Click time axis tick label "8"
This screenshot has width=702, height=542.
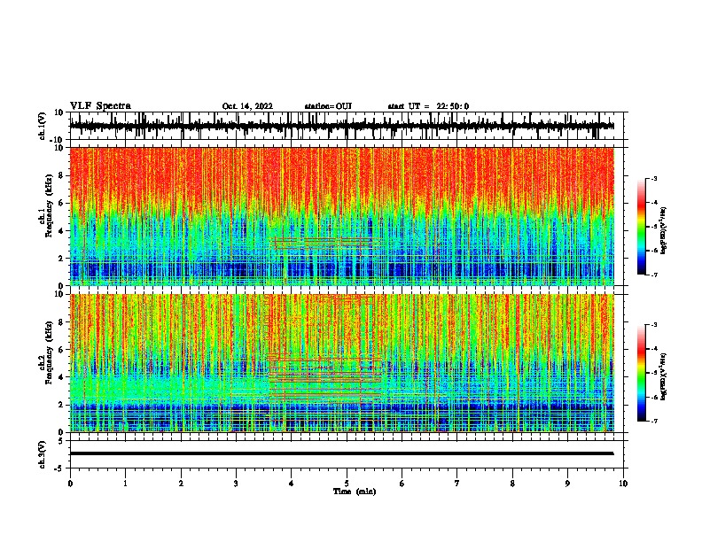[x=512, y=484]
